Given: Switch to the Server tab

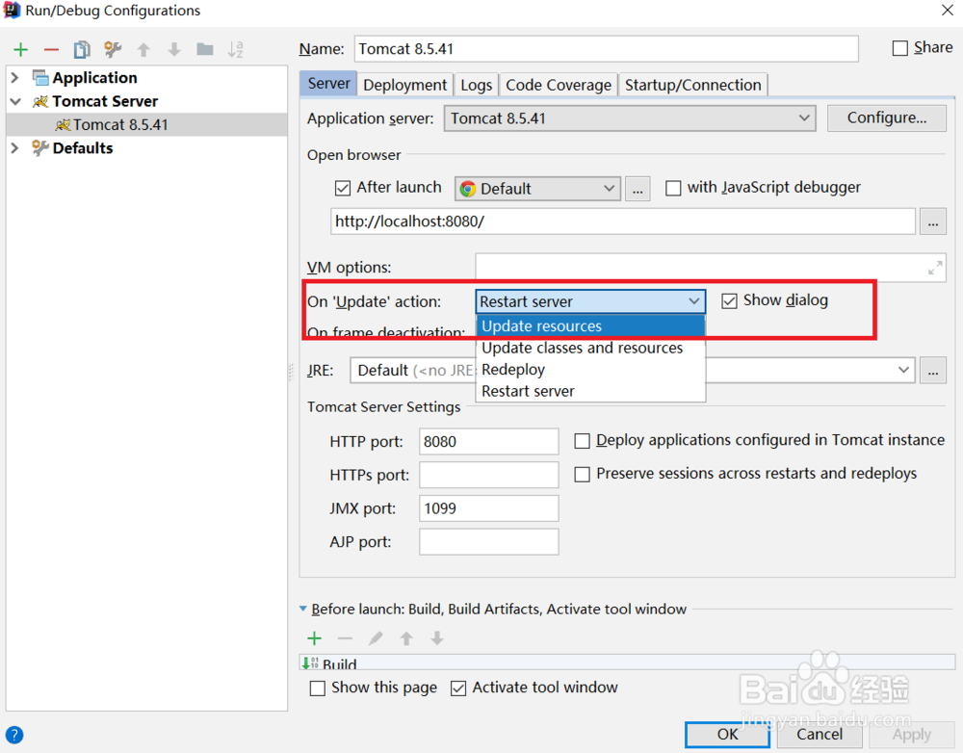Looking at the screenshot, I should click(328, 84).
